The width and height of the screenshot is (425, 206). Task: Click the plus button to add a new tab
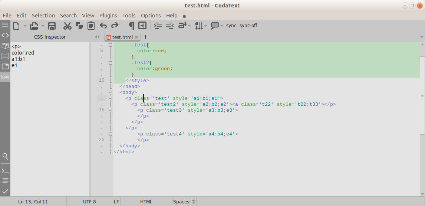click(x=145, y=37)
